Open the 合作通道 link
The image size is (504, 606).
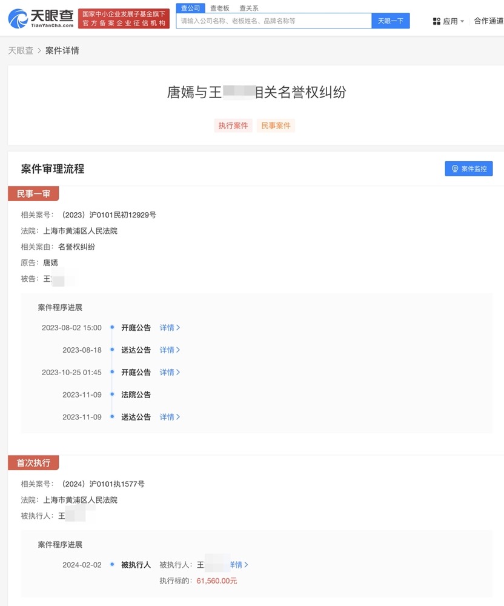488,21
